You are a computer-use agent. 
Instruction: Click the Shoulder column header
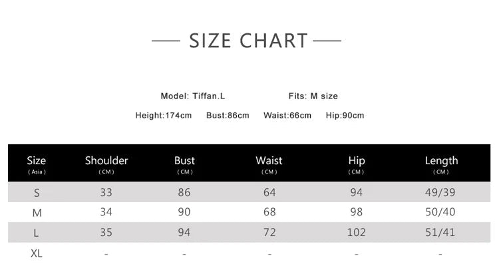point(106,164)
